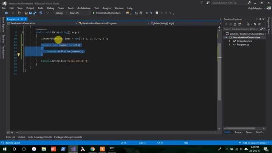The height and width of the screenshot is (153, 272).
Task: Open the Error List tab
Action: [11, 137]
